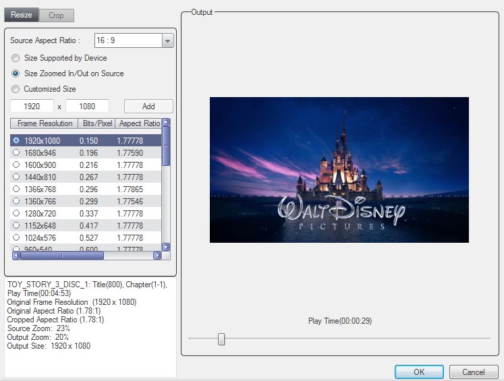Click the Cancel button
Viewport: 504px width, 381px height.
tap(473, 372)
